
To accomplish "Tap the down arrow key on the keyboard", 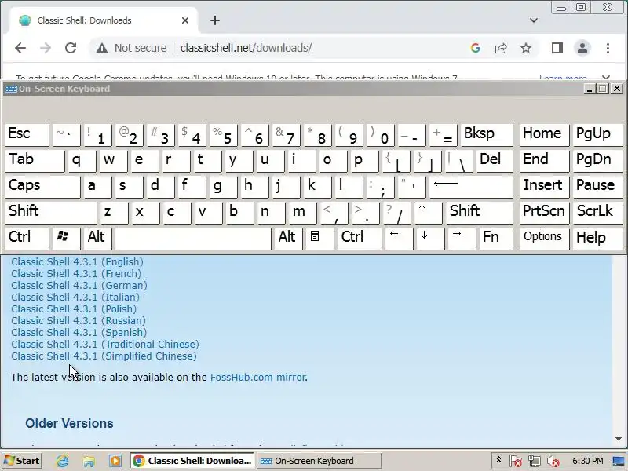I will click(x=429, y=239).
